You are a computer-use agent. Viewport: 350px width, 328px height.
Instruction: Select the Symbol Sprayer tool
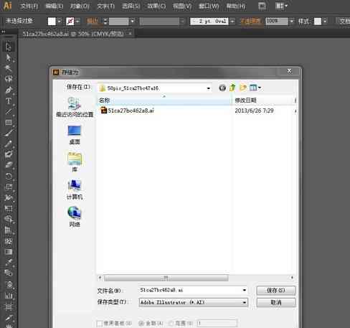pos(9,284)
